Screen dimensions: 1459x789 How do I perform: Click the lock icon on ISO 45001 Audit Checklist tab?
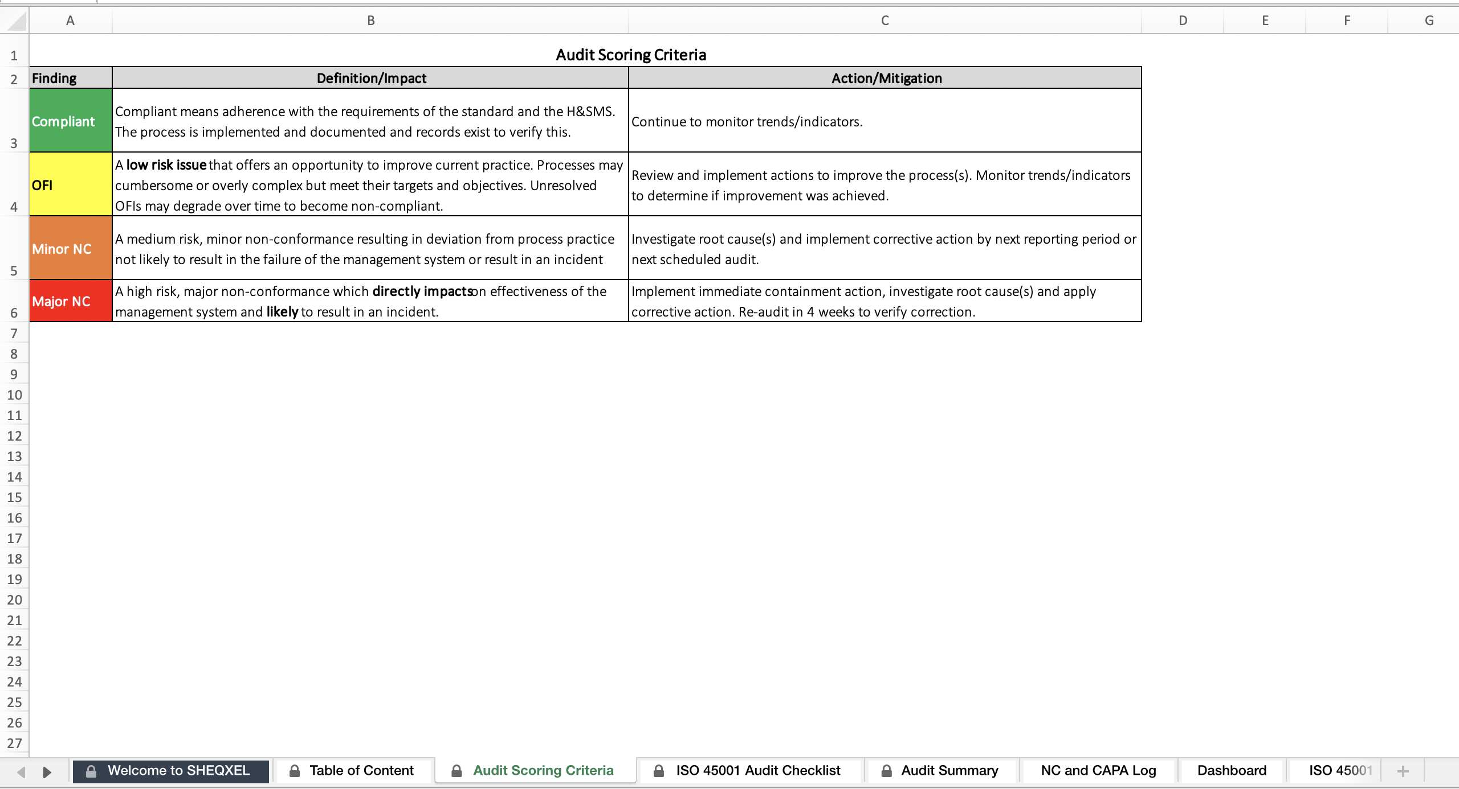coord(658,771)
